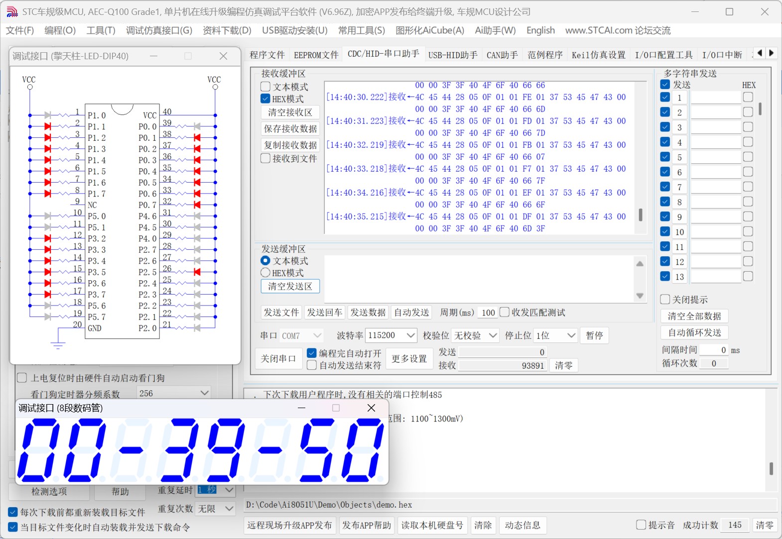Click the gray LED next to pin P5.0
The height and width of the screenshot is (539, 782).
pos(48,216)
